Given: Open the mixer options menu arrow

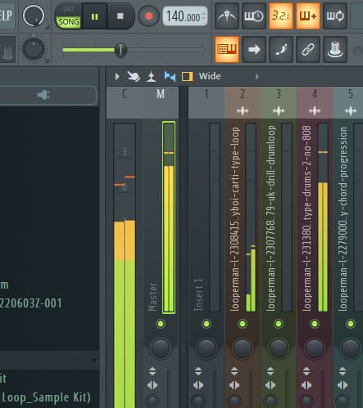Looking at the screenshot, I should pos(117,77).
